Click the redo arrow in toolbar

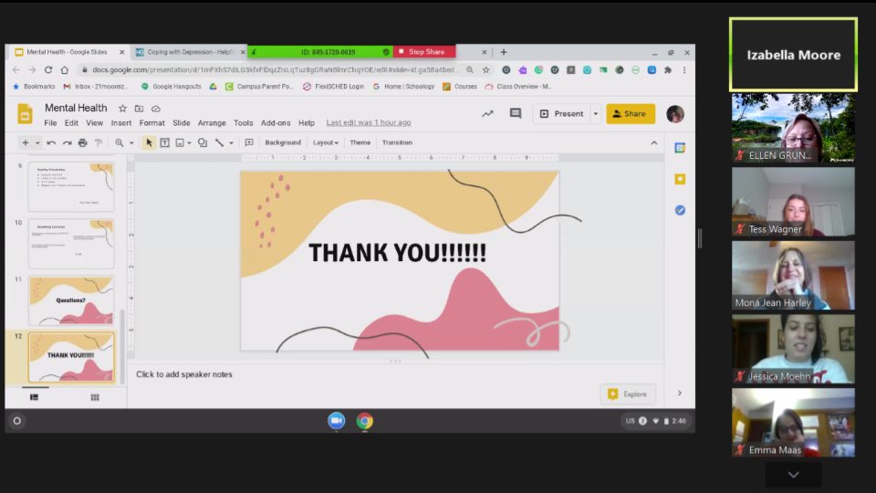tap(67, 142)
